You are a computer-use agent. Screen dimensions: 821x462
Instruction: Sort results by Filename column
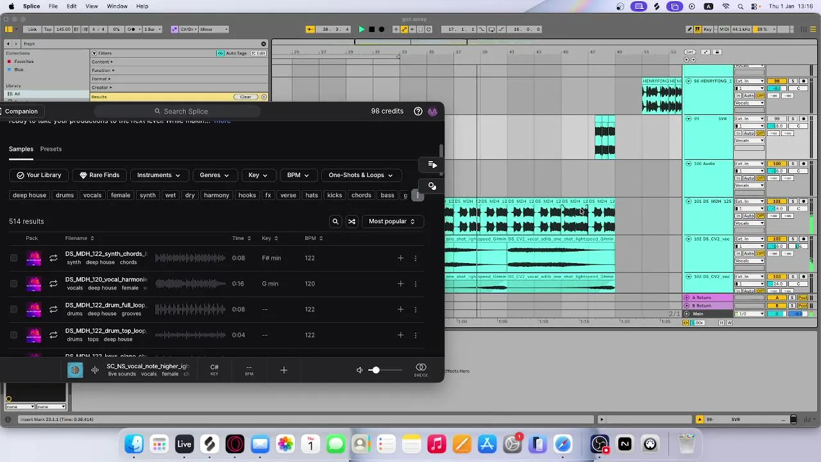click(79, 238)
